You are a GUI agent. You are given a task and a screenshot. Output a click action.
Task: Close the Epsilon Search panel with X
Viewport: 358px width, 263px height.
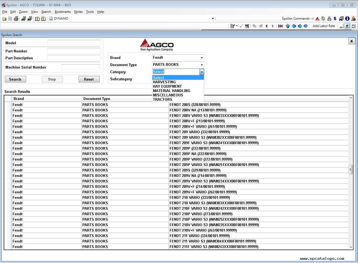tap(352, 41)
